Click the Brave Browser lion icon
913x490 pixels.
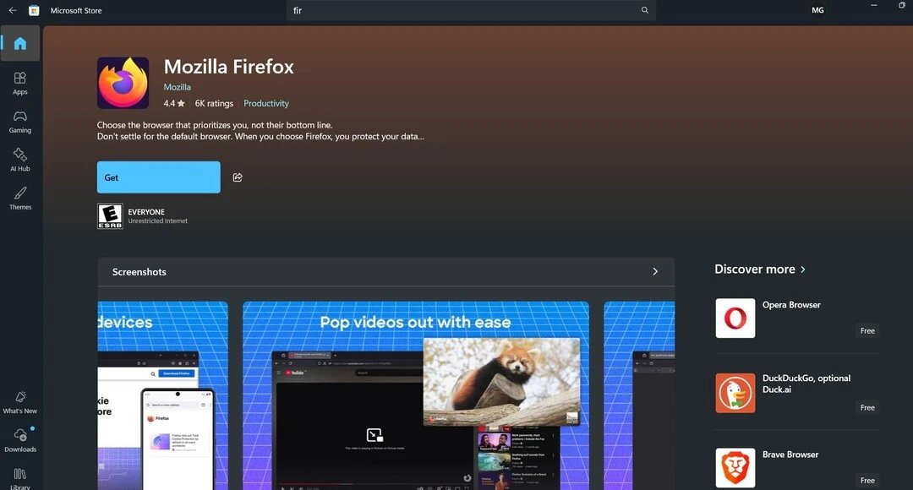click(x=735, y=468)
